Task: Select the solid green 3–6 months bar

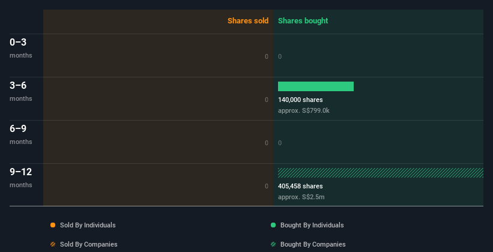Action: 316,86
